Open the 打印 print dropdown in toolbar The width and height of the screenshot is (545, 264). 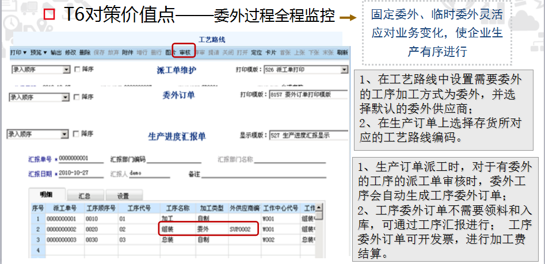tap(18, 53)
